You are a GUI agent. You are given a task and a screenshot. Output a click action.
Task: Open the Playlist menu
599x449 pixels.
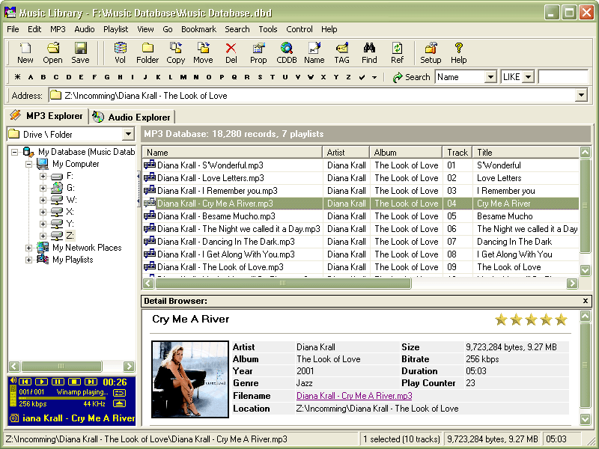(116, 29)
